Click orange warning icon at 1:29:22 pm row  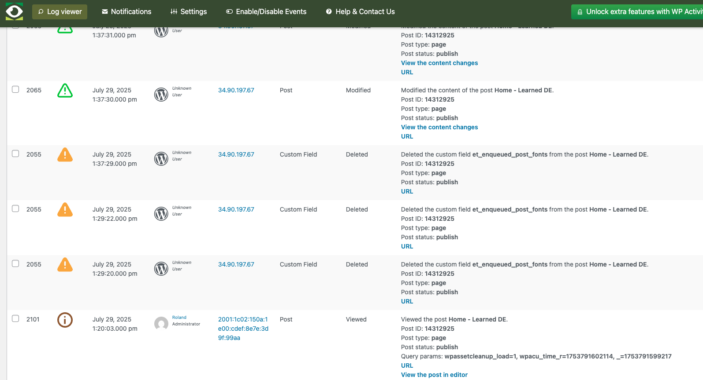coord(65,210)
